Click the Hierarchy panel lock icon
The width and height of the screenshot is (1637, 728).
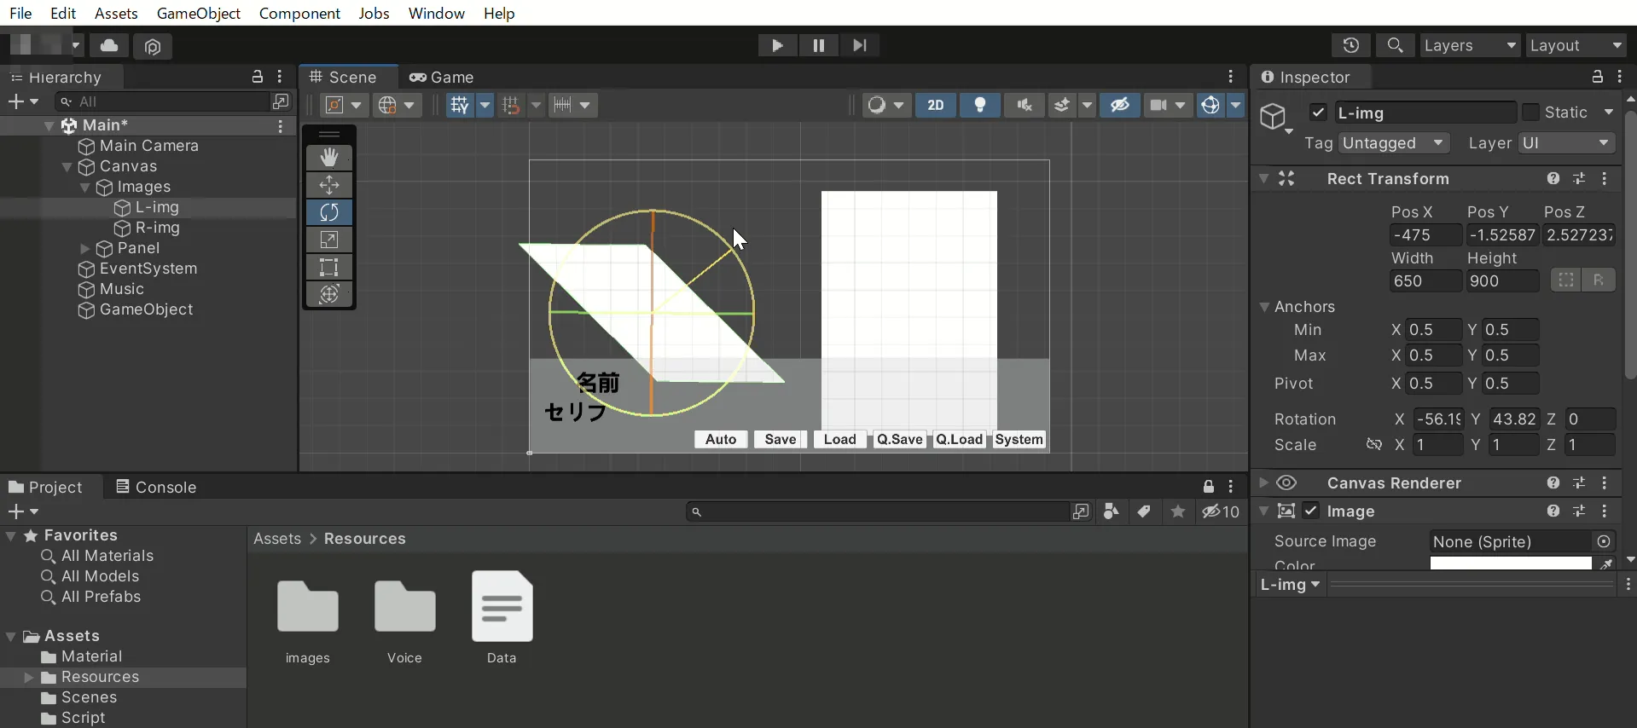(257, 77)
